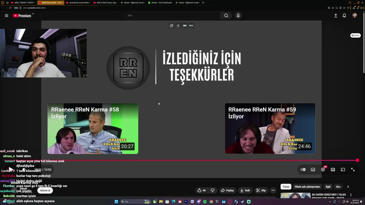Dislike the video
Image resolution: width=365 pixels, height=205 pixels.
point(212,190)
